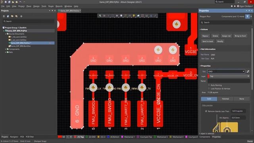This screenshot has height=143, width=254.
Task: Click the yellow pin/highlight icon in the active bar
Action: 134,15
